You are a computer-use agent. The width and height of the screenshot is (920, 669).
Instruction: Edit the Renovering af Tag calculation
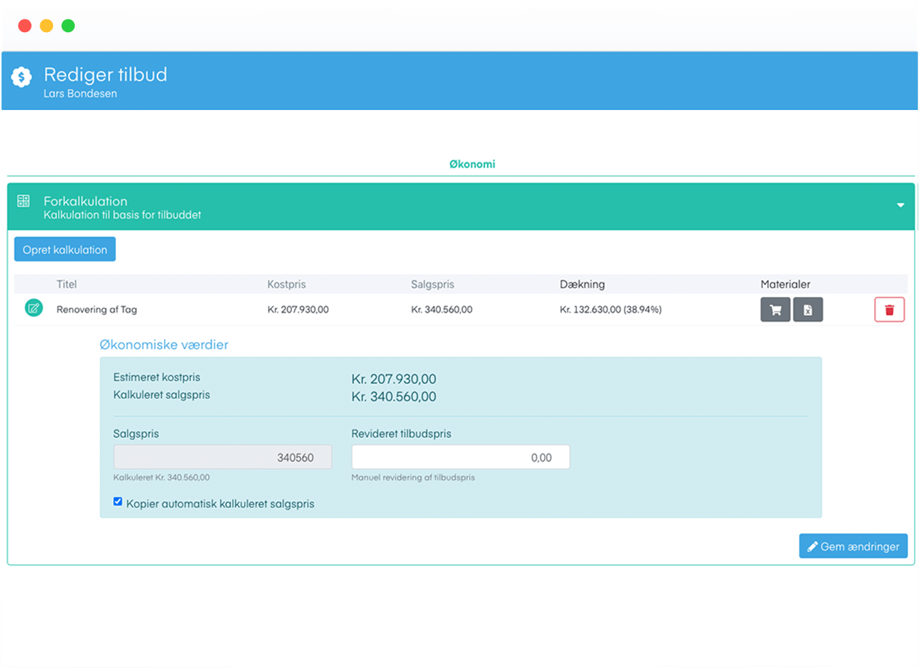coord(34,308)
